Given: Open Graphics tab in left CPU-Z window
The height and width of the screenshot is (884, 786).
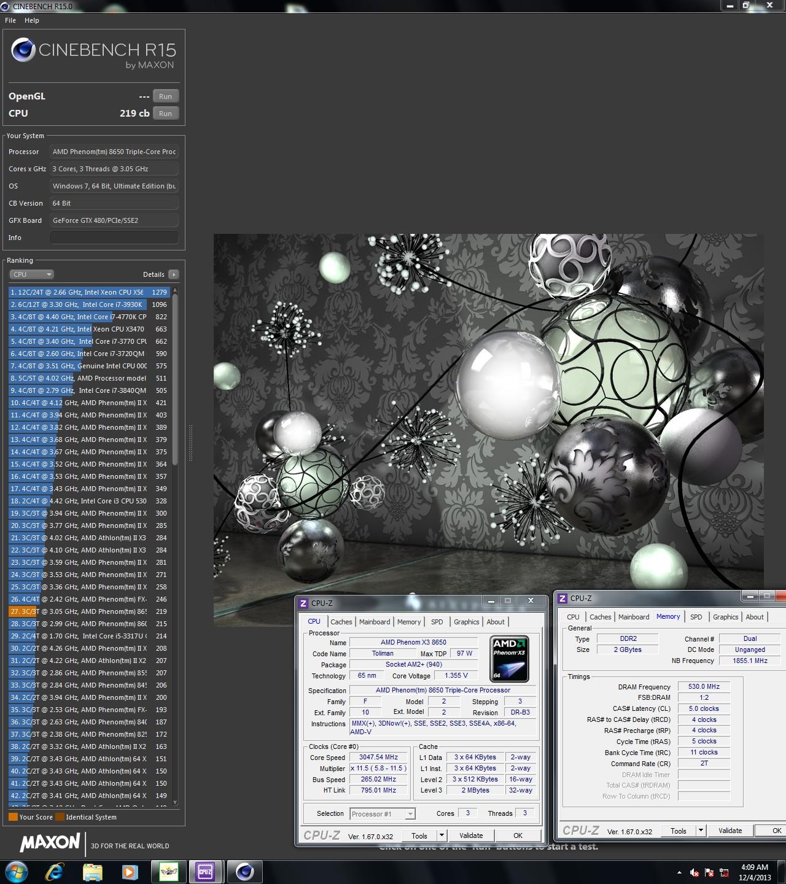Looking at the screenshot, I should [x=467, y=622].
